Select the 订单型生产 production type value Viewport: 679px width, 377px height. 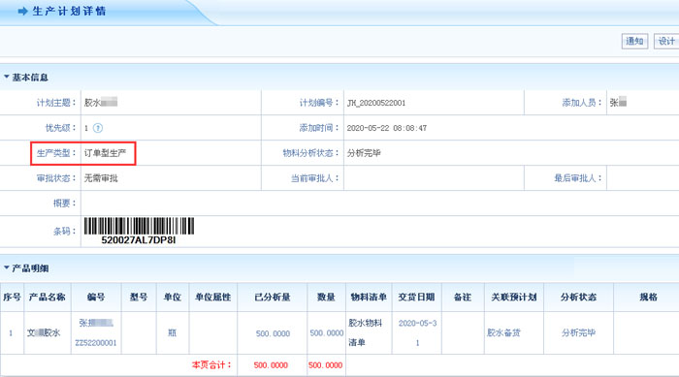(105, 153)
